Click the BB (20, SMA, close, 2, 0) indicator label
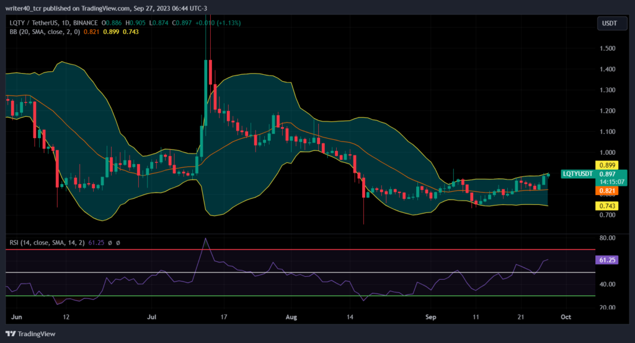Screen dimensions: 635x343 pyautogui.click(x=45, y=32)
